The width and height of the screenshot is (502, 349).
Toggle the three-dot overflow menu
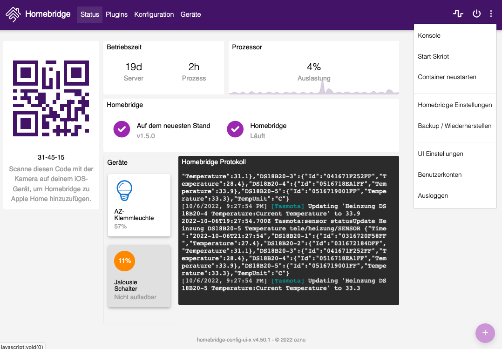[x=491, y=13]
